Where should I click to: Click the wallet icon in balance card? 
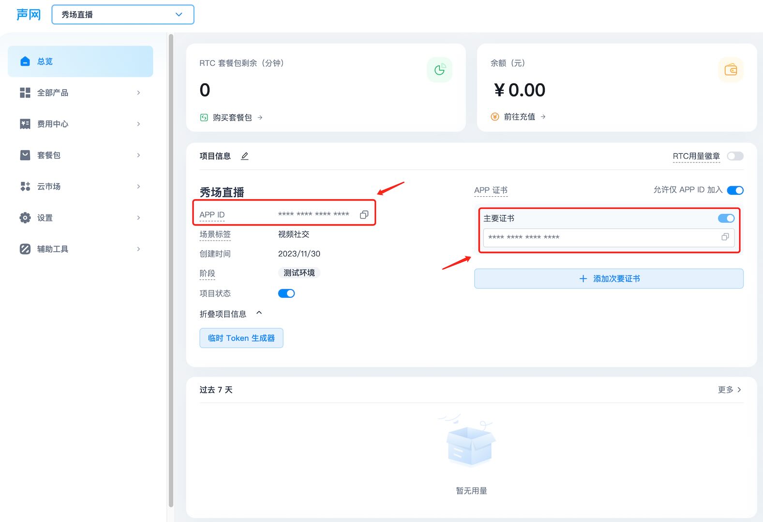pyautogui.click(x=731, y=70)
